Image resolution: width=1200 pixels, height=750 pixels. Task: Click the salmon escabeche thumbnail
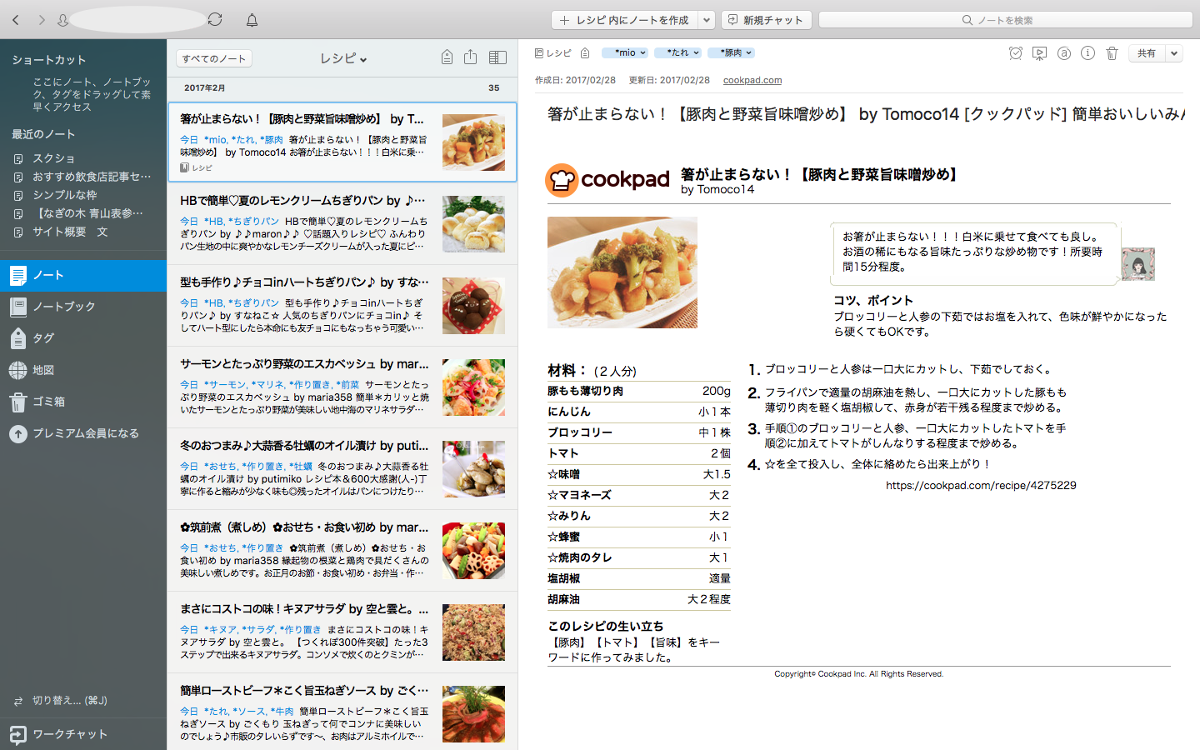[x=473, y=387]
